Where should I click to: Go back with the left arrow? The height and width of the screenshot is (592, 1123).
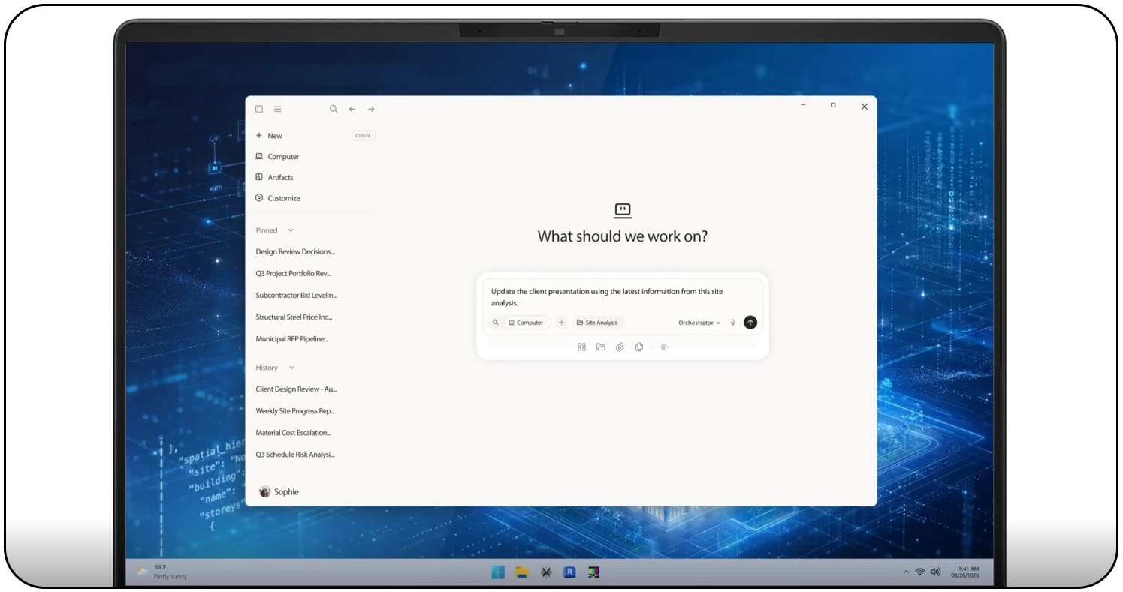coord(352,109)
